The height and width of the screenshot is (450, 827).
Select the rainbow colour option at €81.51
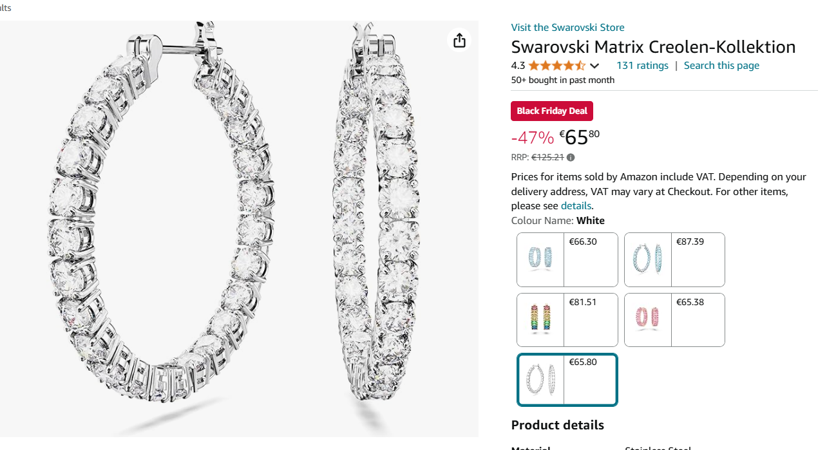pyautogui.click(x=567, y=320)
